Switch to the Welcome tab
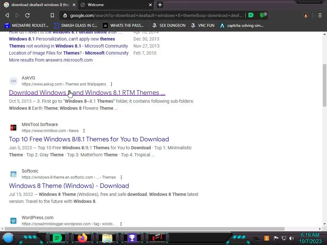This screenshot has height=245, width=327. click(x=116, y=5)
